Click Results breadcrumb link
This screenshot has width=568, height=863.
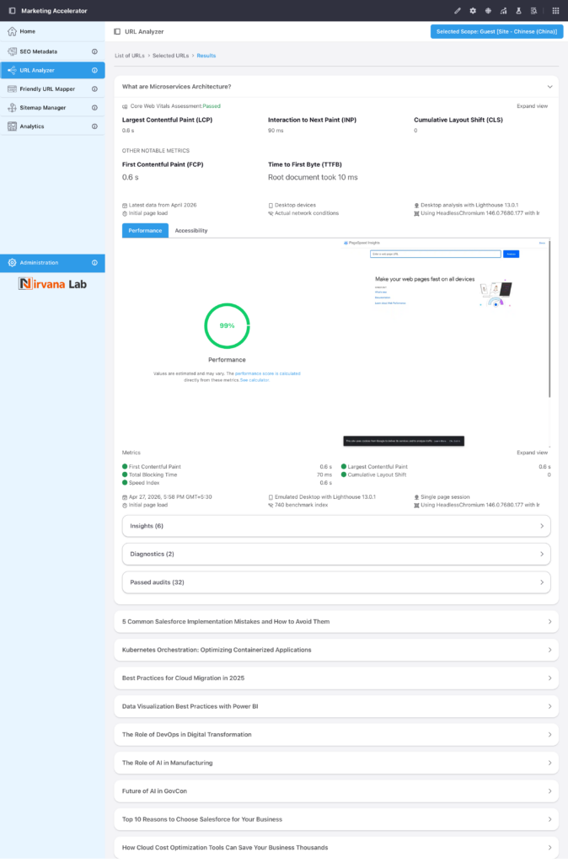click(206, 56)
